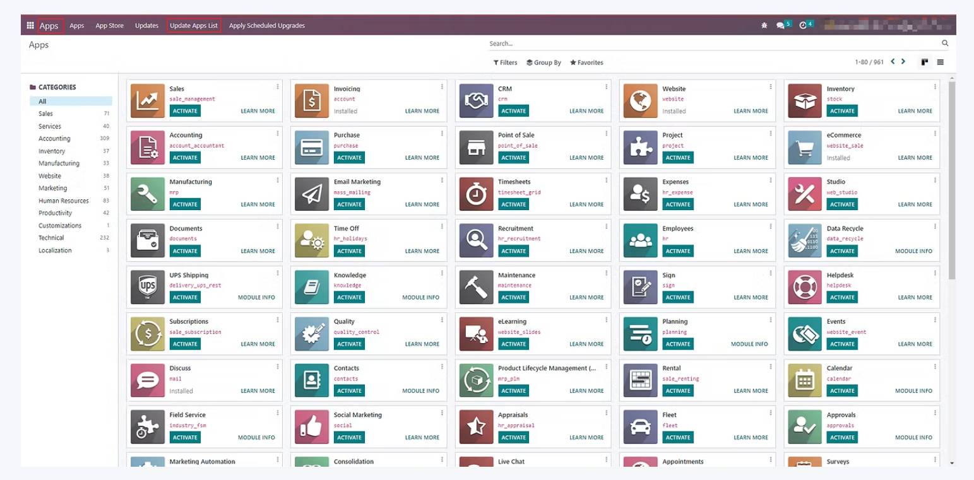
Task: Open the main apps grid menu icon
Action: click(x=30, y=25)
